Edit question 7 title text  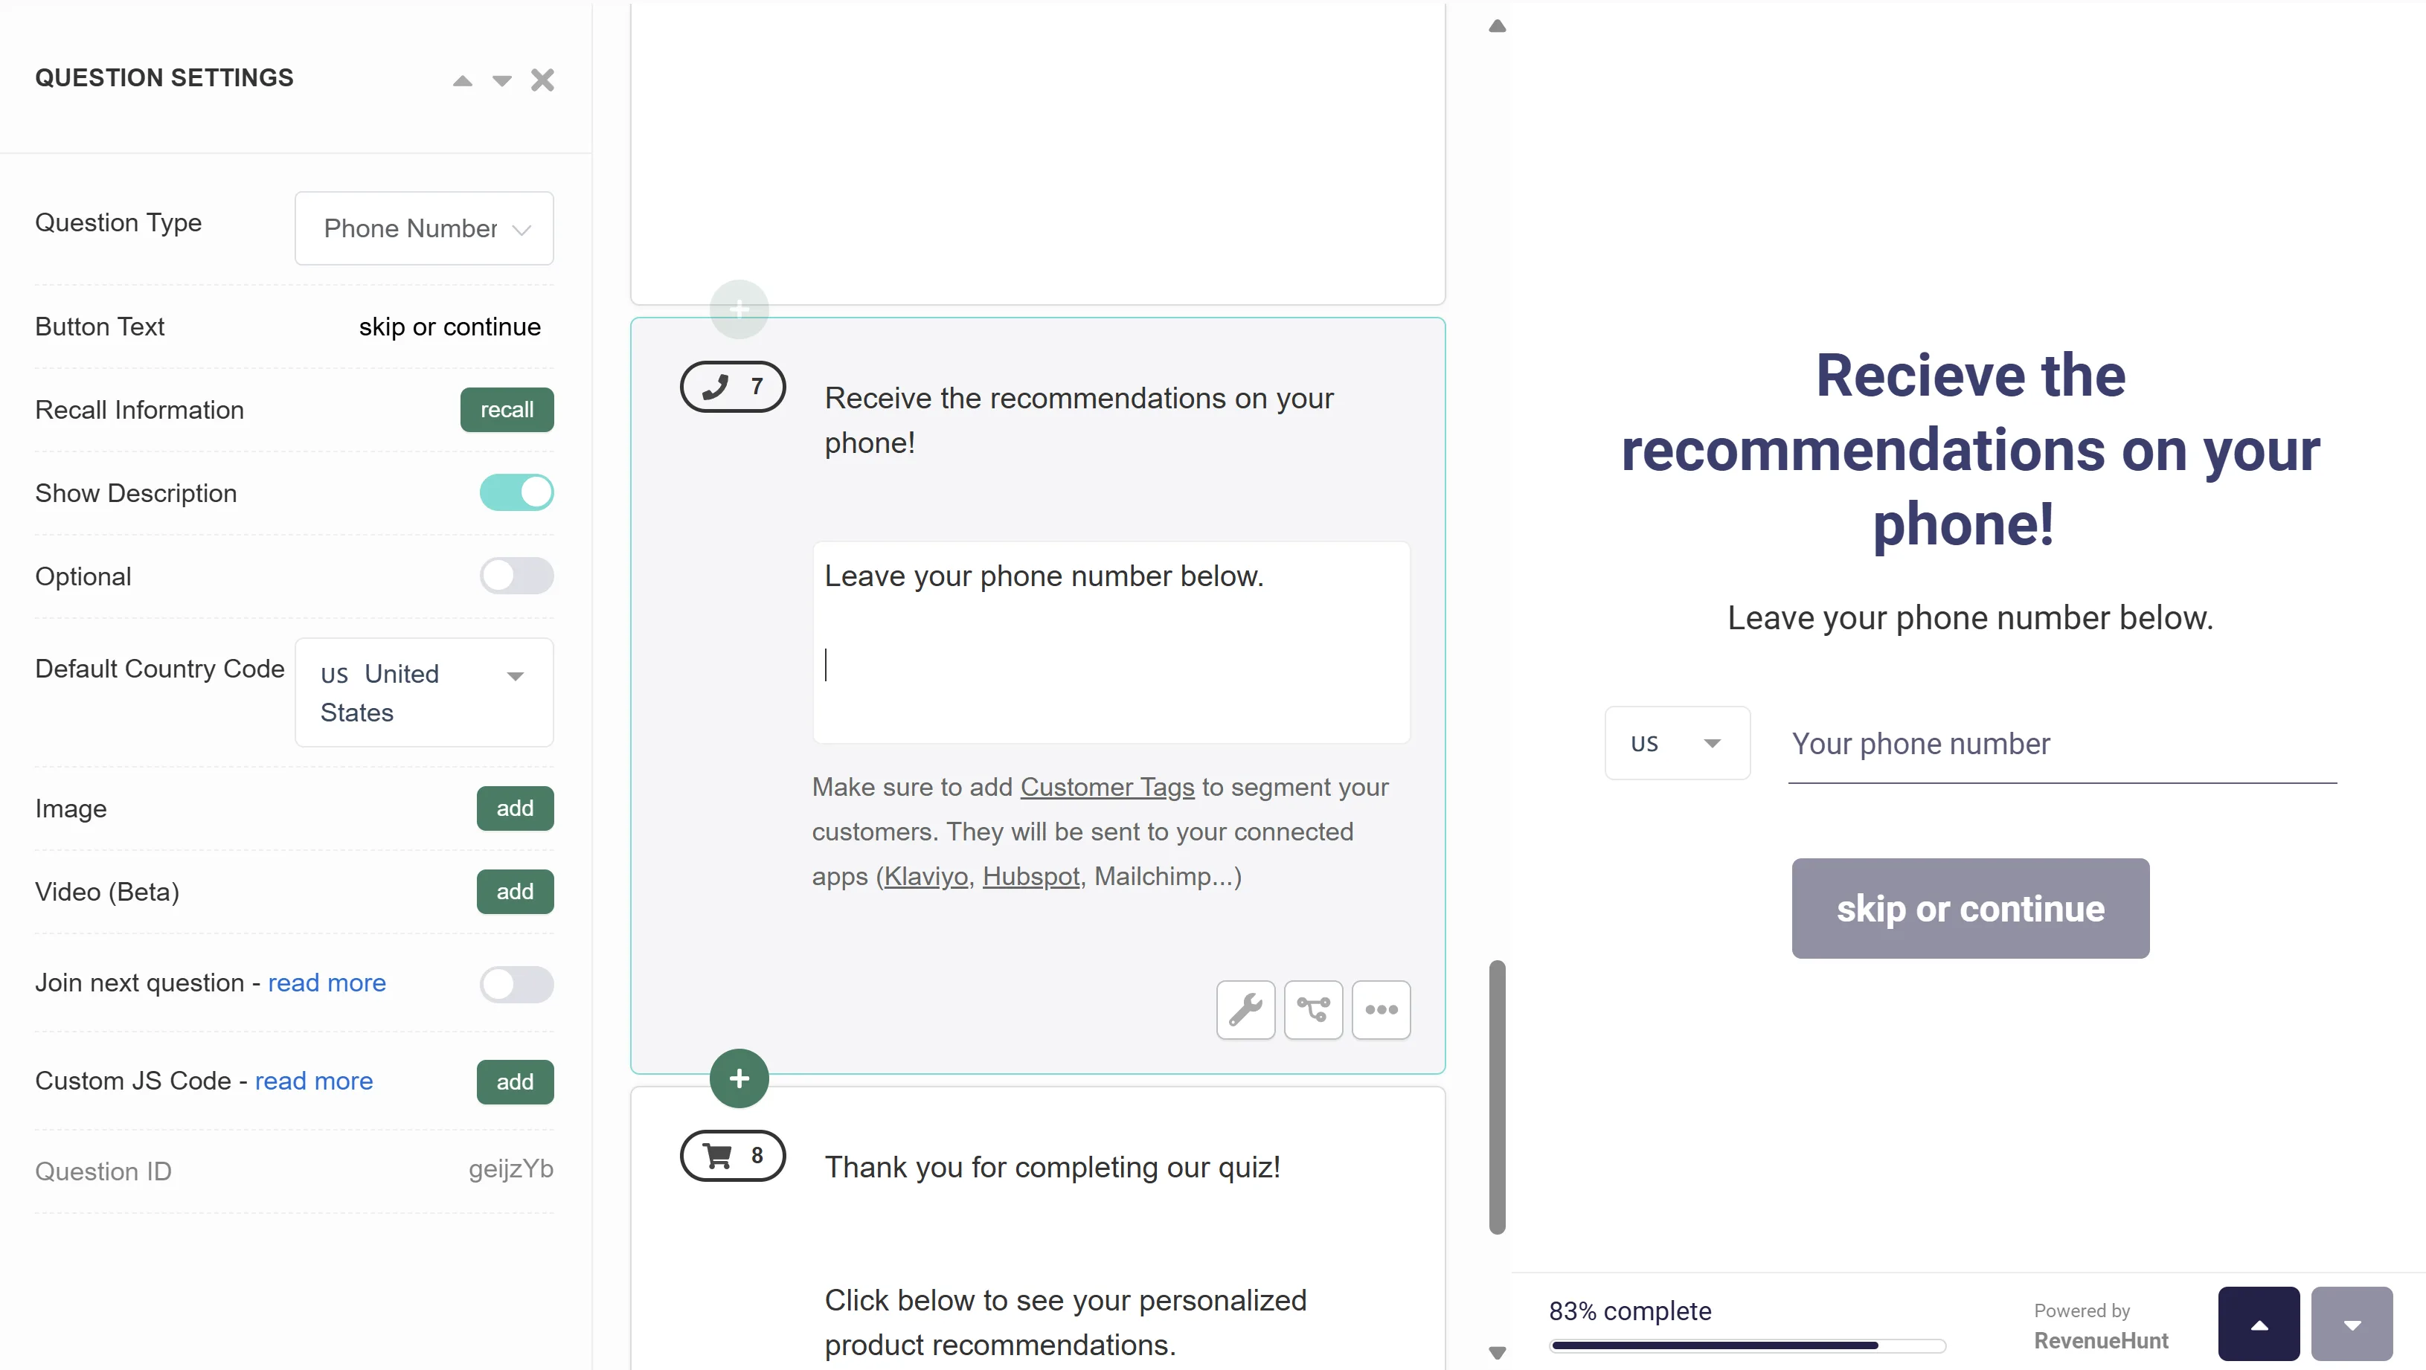[1079, 420]
